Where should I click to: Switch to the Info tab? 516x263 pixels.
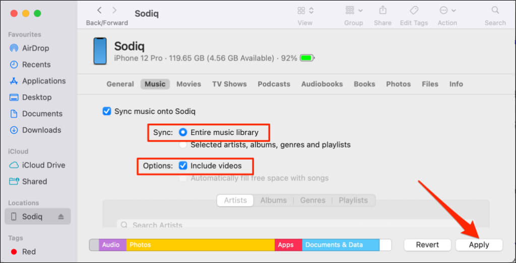456,84
